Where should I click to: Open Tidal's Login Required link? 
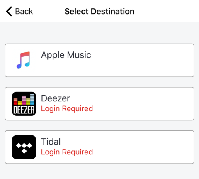tap(67, 152)
